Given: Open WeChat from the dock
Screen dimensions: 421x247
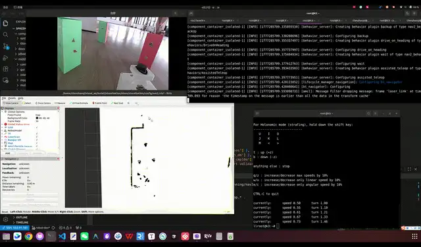Looking at the screenshot, I should pyautogui.click(x=85, y=236).
